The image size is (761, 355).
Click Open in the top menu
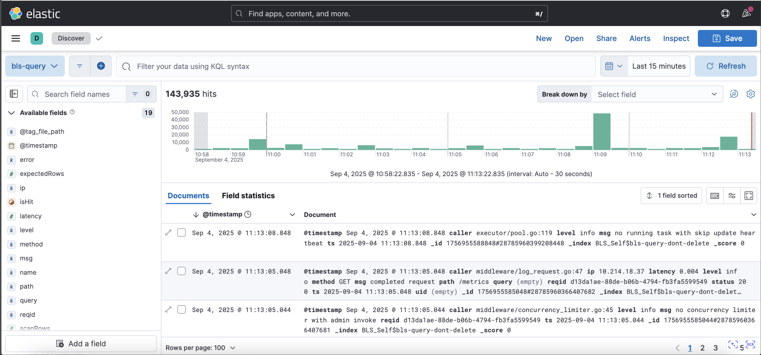point(574,38)
